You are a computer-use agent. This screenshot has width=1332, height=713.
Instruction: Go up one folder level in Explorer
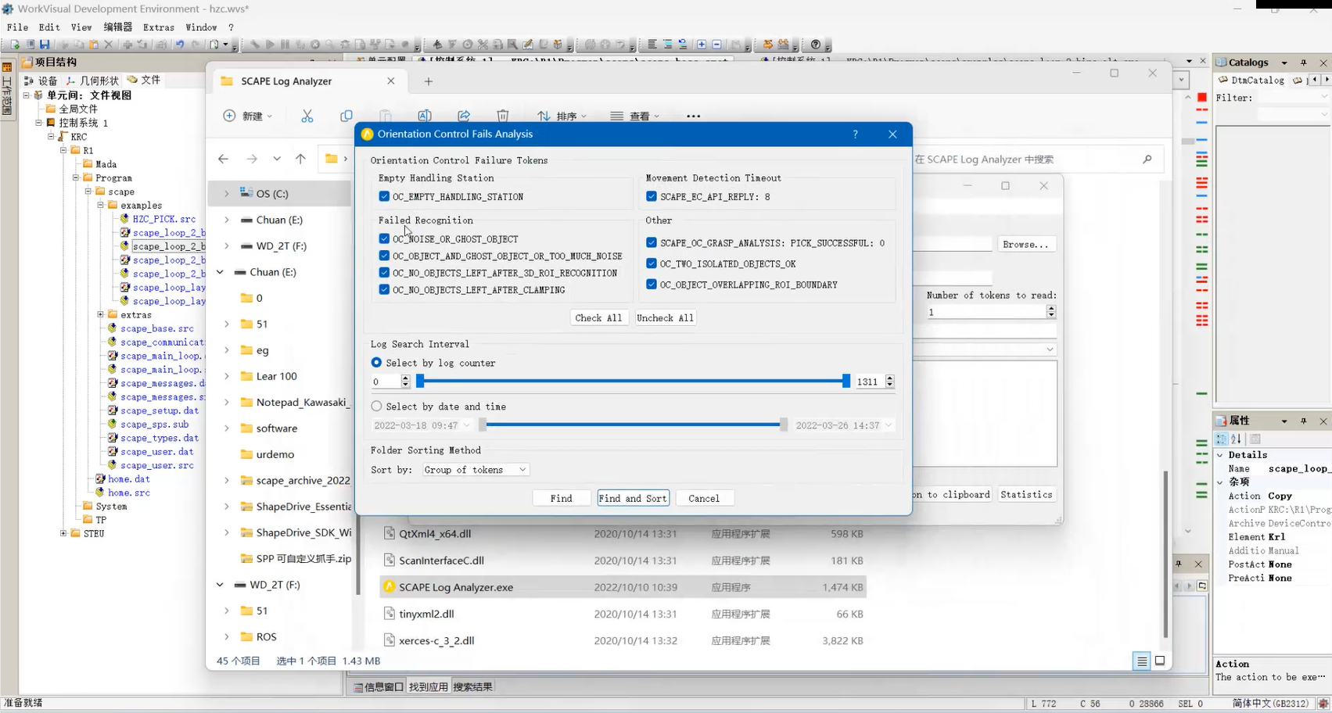click(301, 159)
